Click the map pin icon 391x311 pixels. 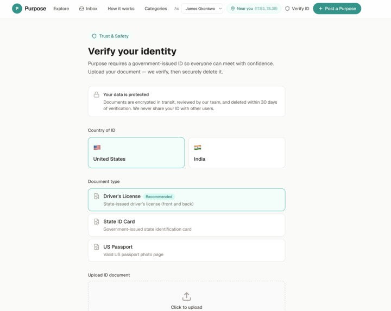(x=232, y=9)
